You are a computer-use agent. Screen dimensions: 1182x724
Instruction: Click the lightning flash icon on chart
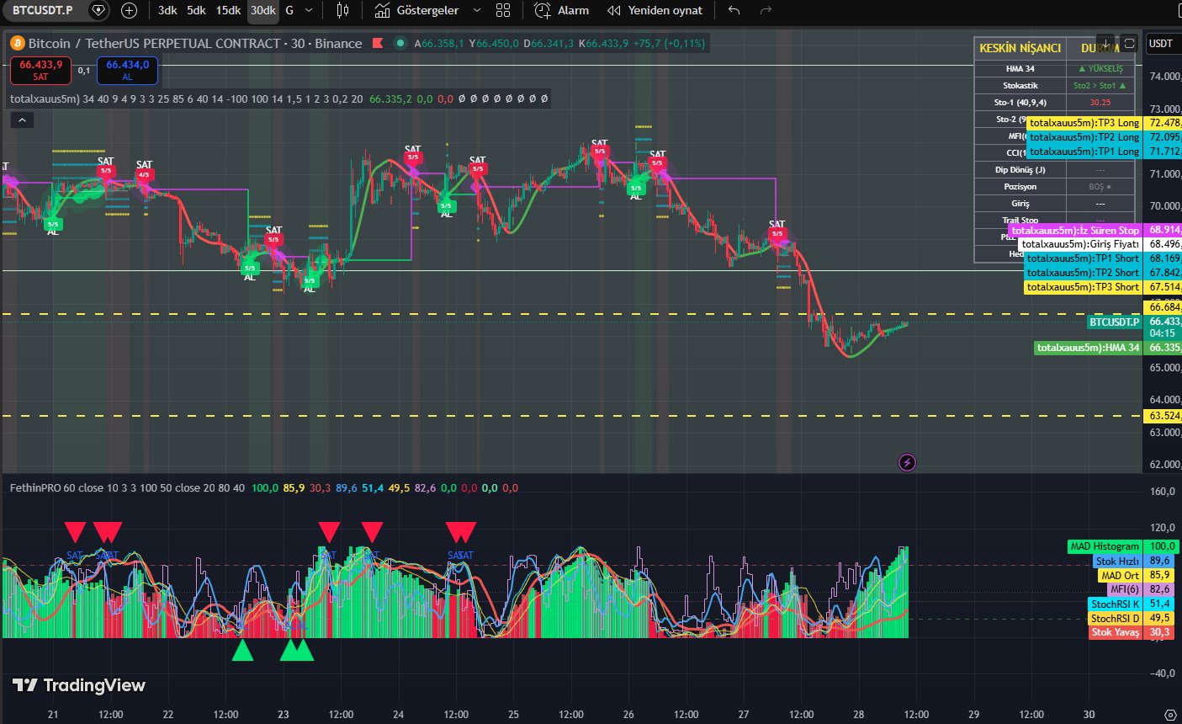907,461
